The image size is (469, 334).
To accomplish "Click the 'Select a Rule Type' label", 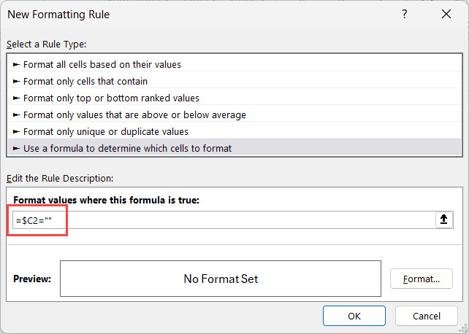I will pyautogui.click(x=47, y=44).
